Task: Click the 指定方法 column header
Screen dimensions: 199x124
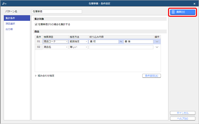Action: click(x=78, y=37)
